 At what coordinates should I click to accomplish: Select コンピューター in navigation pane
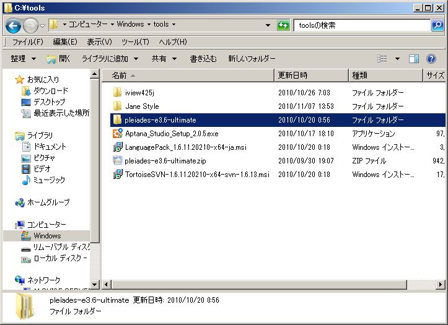tap(46, 225)
